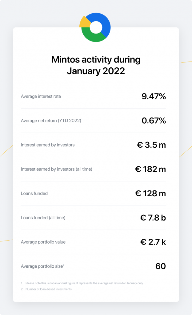Click the average portfolio size value 60

(161, 266)
